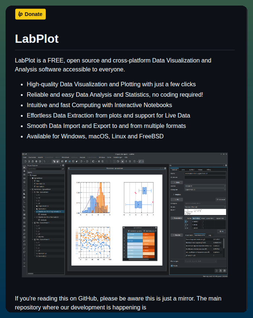Open the Ansicht menu in the screenshot
Image resolution: width=253 pixels, height=318 pixels.
click(x=41, y=157)
